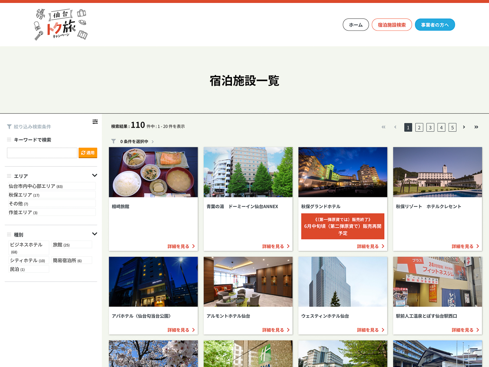
Task: Click the funnel icon beside 0 条件を選択中
Action: [114, 141]
